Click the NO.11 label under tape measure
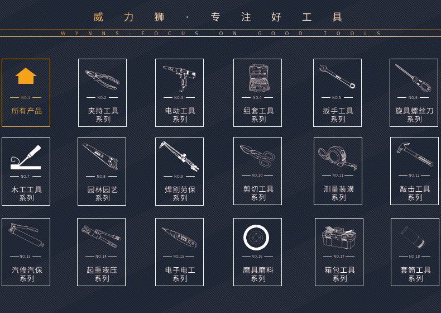 tap(338, 176)
